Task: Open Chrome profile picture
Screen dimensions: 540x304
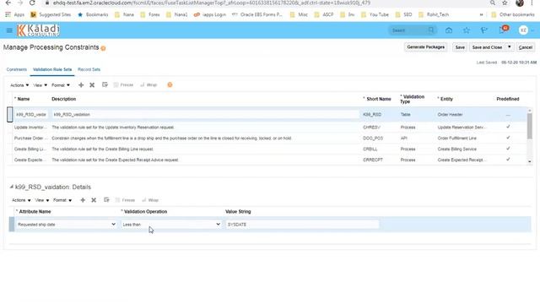Action: pos(520,3)
